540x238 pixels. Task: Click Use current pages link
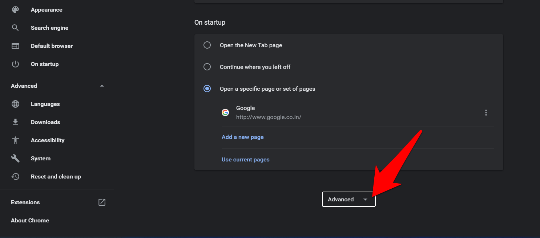pyautogui.click(x=245, y=160)
